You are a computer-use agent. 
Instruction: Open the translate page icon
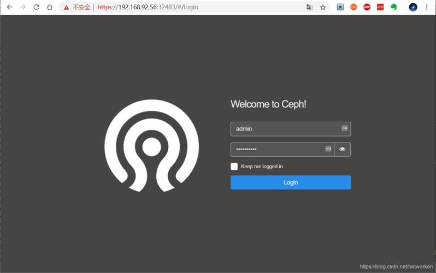(309, 8)
